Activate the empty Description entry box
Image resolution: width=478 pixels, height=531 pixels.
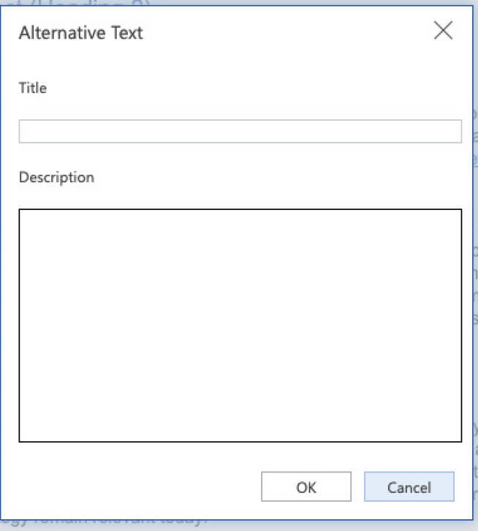point(240,325)
